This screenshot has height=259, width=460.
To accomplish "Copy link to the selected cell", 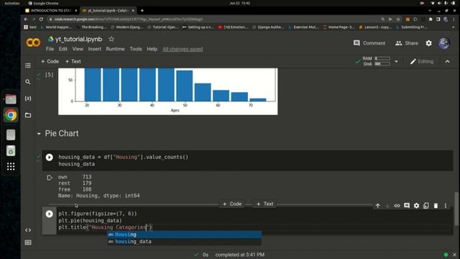I will point(397,206).
